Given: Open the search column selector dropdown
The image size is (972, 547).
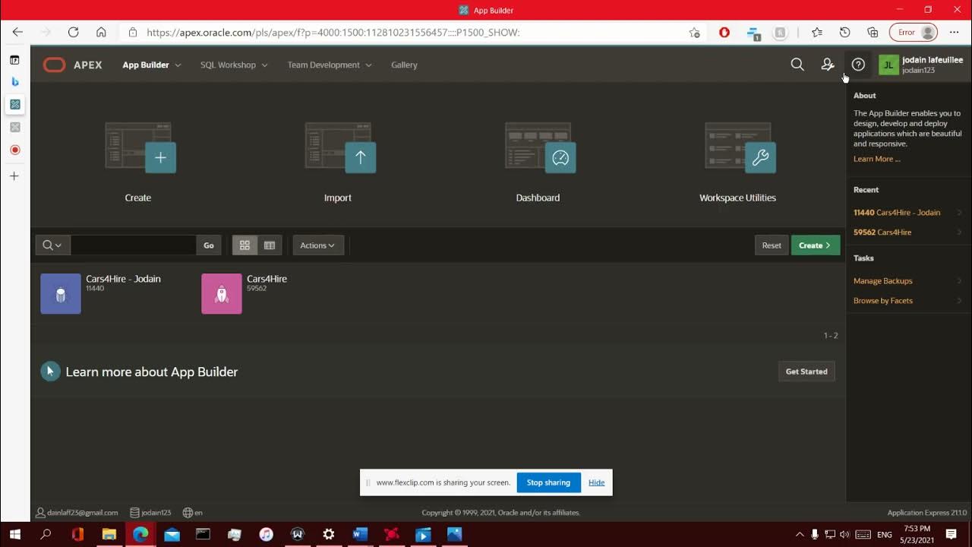Looking at the screenshot, I should tap(52, 245).
